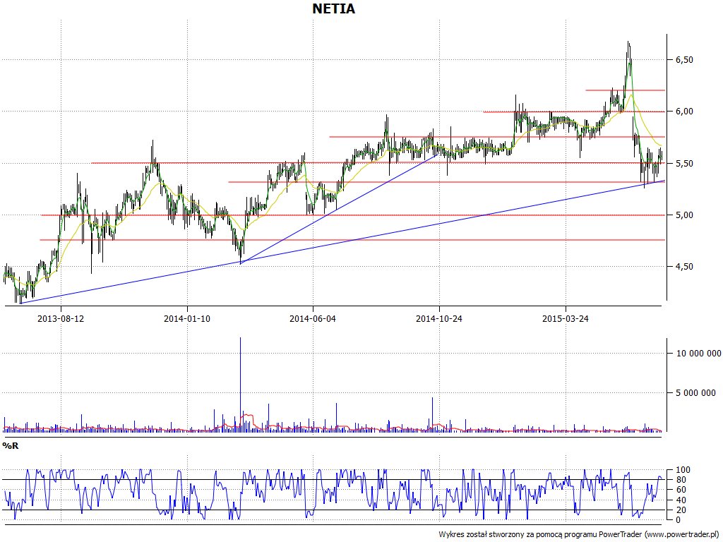Click the %R indicator label
723x542 pixels.
[11, 446]
